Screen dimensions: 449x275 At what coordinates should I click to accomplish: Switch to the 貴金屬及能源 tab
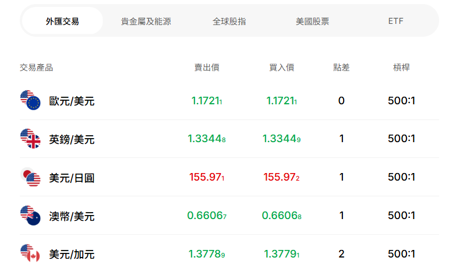pos(146,21)
